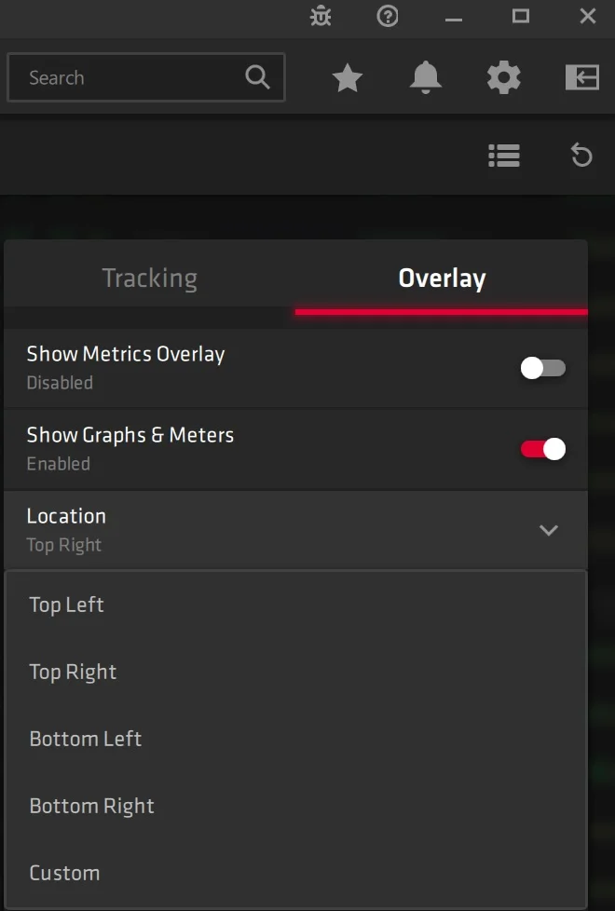Choose Bottom Right location option
Screen dimensions: 615x911
coord(295,806)
